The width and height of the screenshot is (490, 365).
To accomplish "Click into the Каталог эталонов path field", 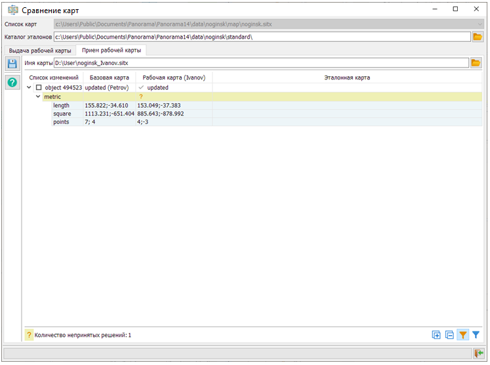I will tap(262, 37).
